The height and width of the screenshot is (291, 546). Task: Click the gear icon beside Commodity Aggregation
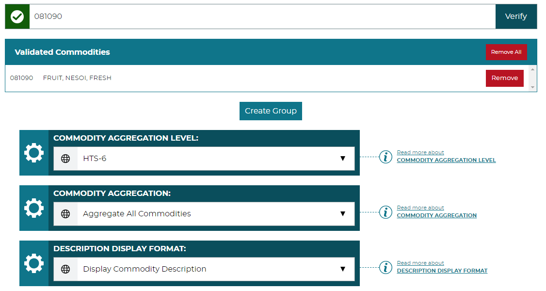pyautogui.click(x=33, y=208)
